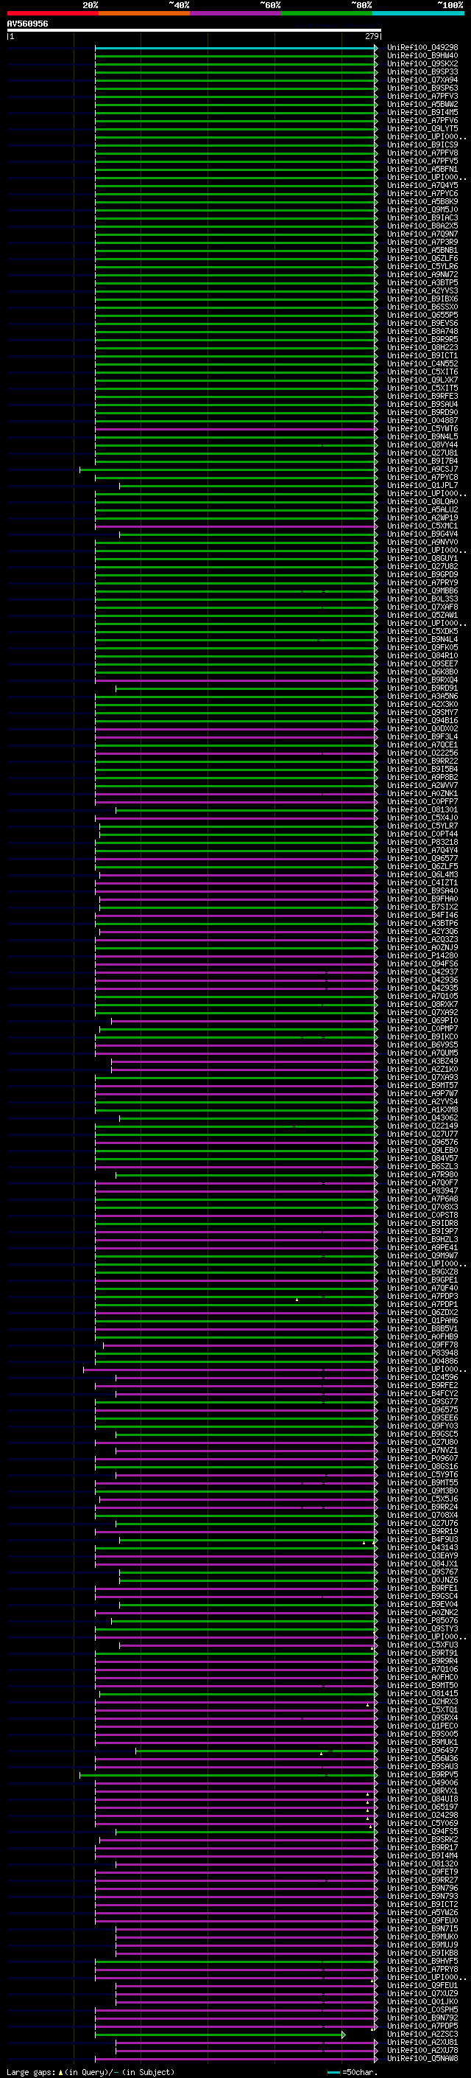471x2078 pixels.
Task: Choose the UniRef100_B9N792 hit name
Action: (422, 2018)
